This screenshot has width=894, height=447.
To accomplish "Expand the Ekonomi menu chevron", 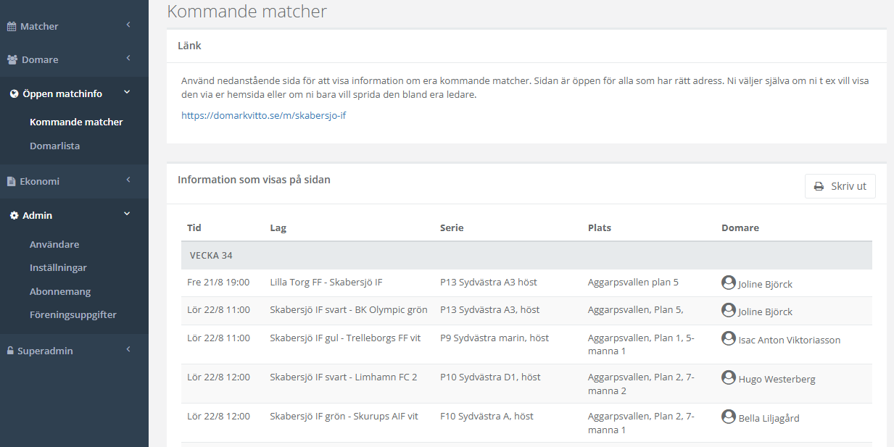I will tap(128, 180).
